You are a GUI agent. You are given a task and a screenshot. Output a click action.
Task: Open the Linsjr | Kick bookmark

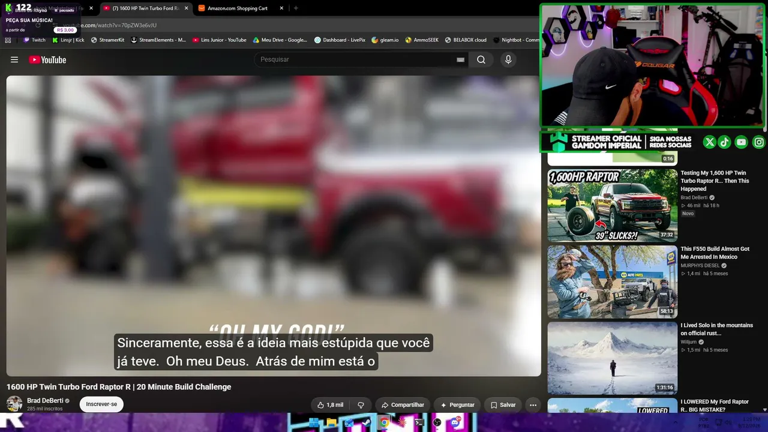(68, 40)
